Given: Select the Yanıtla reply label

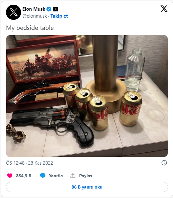Looking at the screenshot, I should pyautogui.click(x=56, y=176).
